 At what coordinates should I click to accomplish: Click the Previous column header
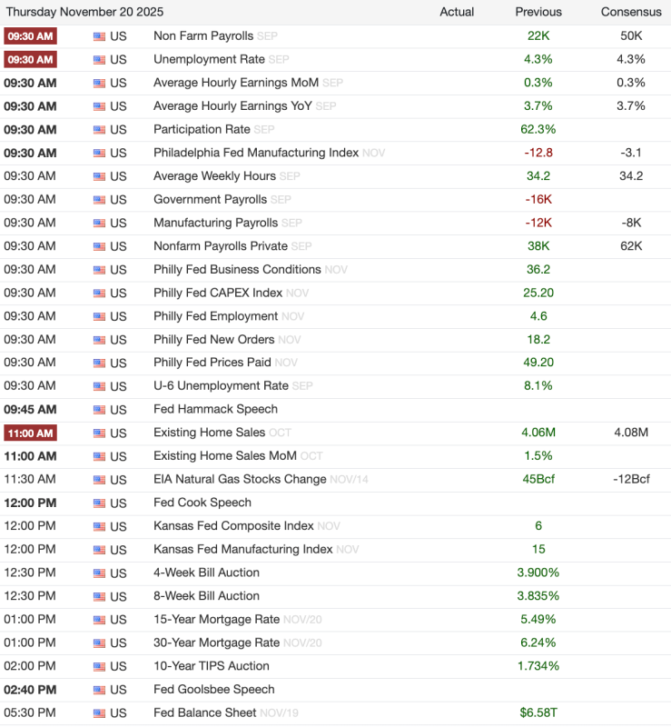pyautogui.click(x=538, y=12)
